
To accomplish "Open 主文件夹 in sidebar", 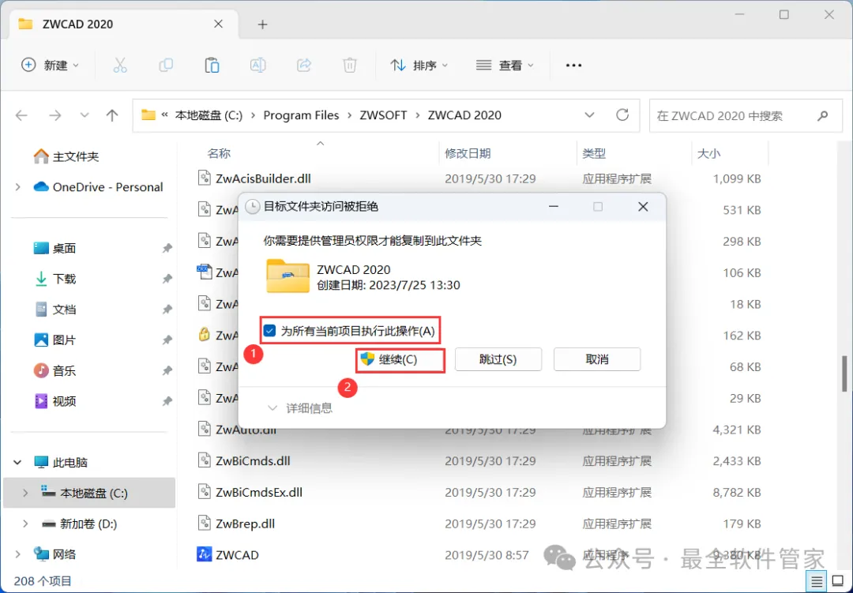I will point(66,156).
